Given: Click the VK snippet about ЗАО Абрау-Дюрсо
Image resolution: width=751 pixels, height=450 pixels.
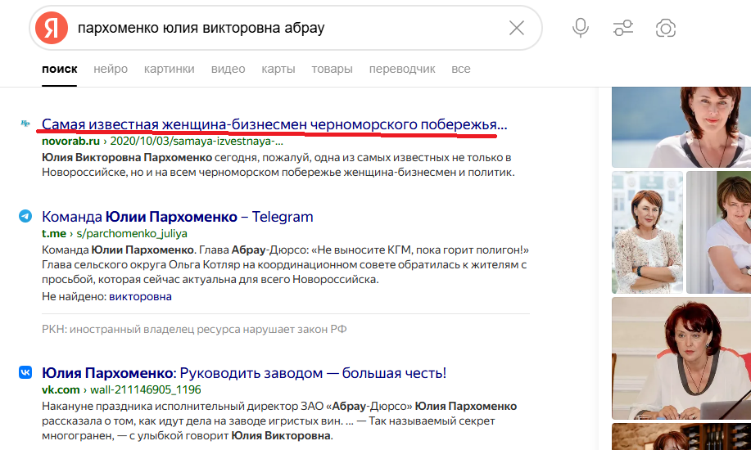Looking at the screenshot, I should coord(279,421).
